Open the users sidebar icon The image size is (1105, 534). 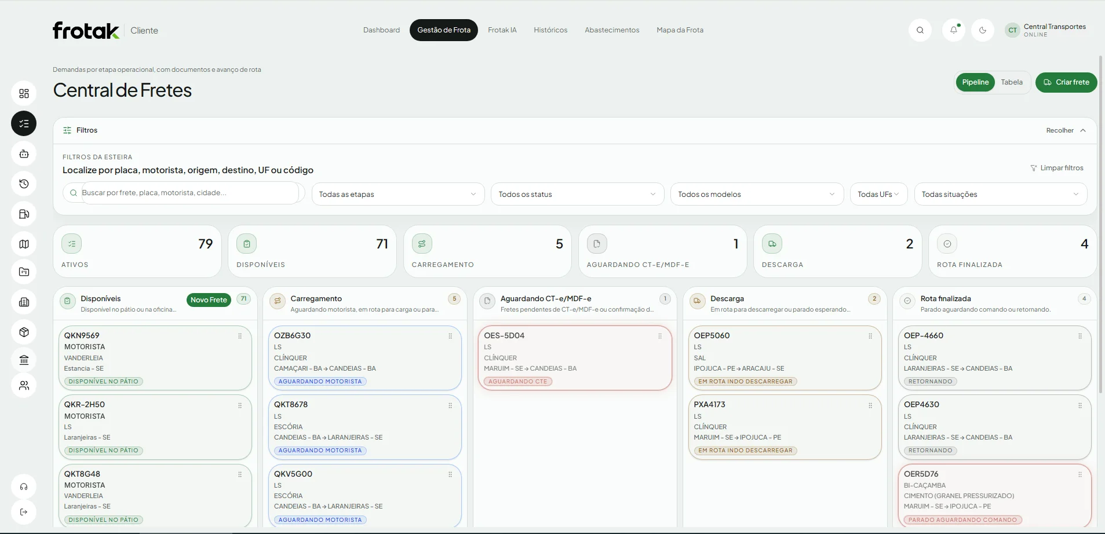pyautogui.click(x=24, y=385)
